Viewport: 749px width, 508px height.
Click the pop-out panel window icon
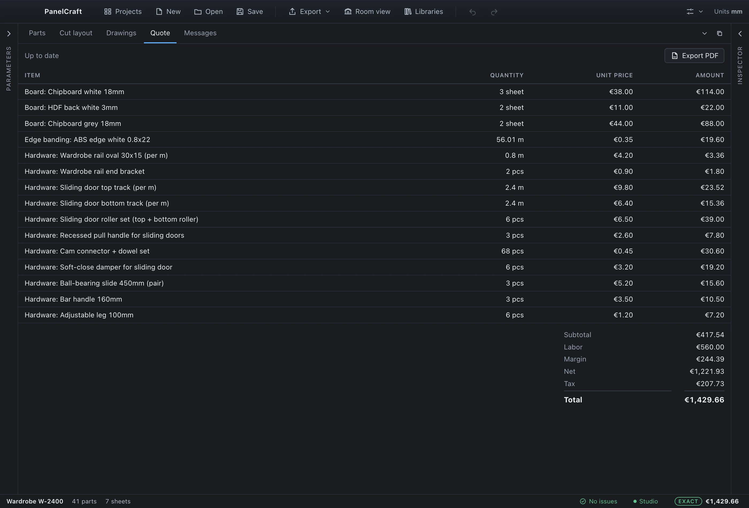pos(719,33)
